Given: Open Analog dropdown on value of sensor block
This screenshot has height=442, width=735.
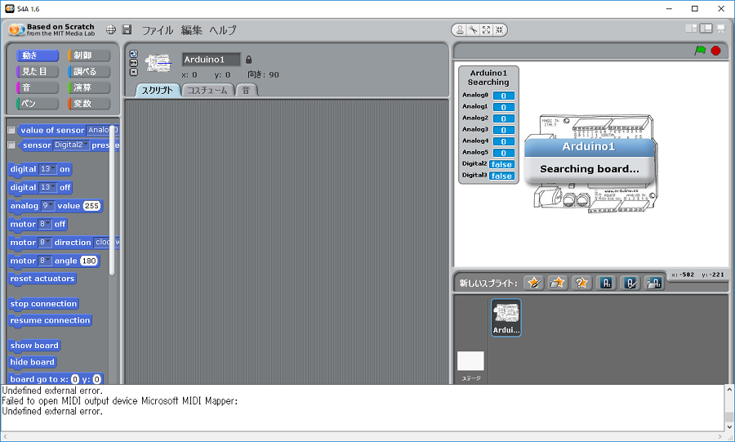Looking at the screenshot, I should [x=102, y=130].
